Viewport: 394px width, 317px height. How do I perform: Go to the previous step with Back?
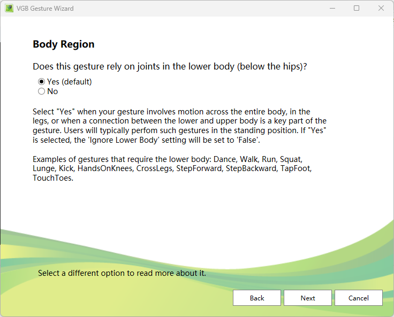click(x=257, y=298)
